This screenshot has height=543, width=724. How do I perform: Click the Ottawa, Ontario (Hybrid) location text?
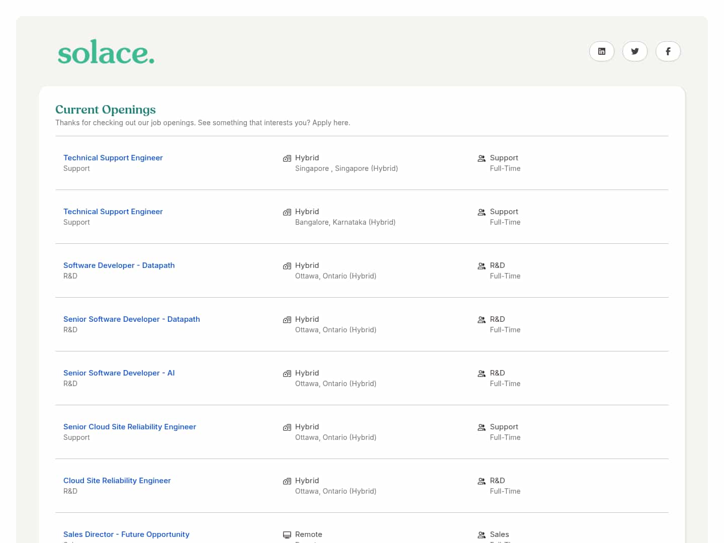pos(335,276)
